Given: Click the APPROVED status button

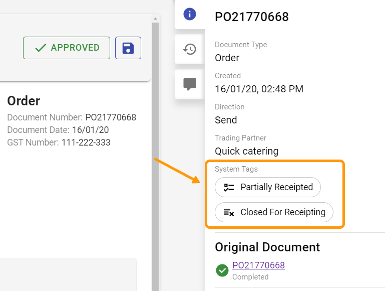Looking at the screenshot, I should (x=67, y=48).
